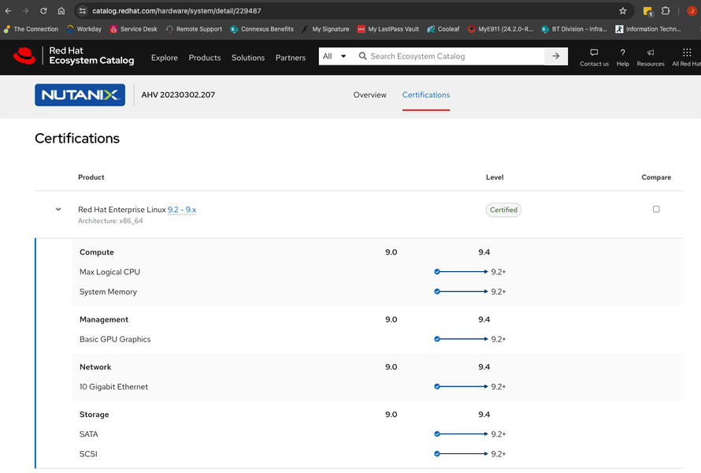Open the Contact us chat icon

pyautogui.click(x=594, y=53)
